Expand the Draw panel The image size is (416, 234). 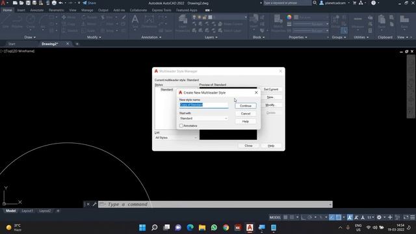[x=30, y=38]
